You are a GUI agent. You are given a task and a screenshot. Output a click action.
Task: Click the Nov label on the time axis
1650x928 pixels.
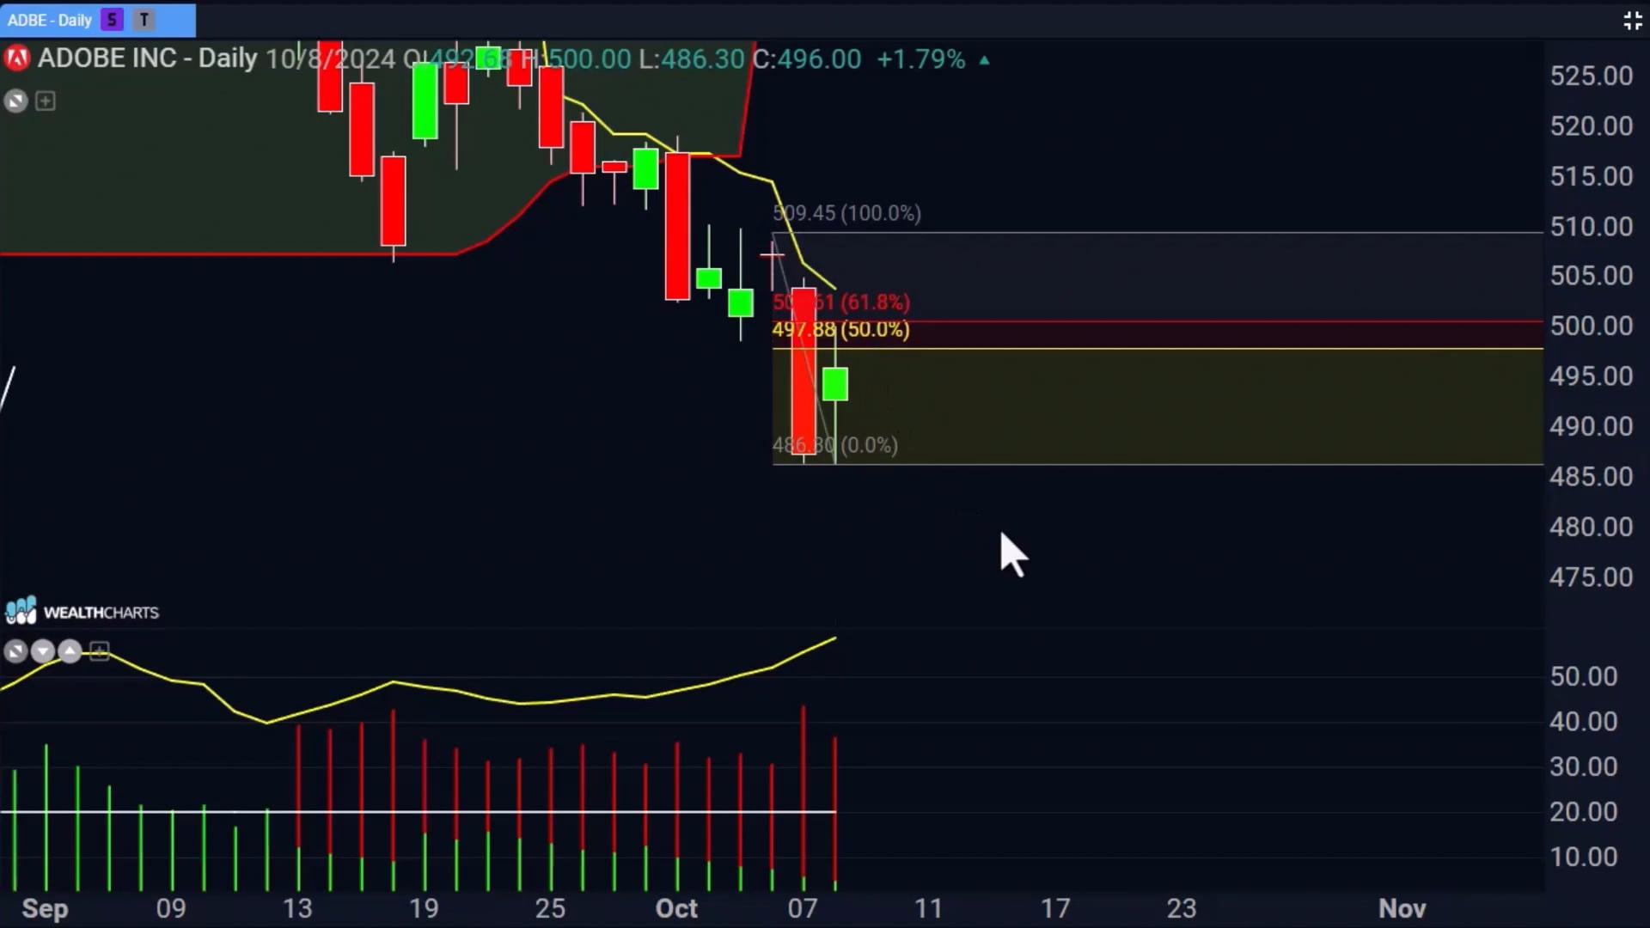click(x=1402, y=908)
